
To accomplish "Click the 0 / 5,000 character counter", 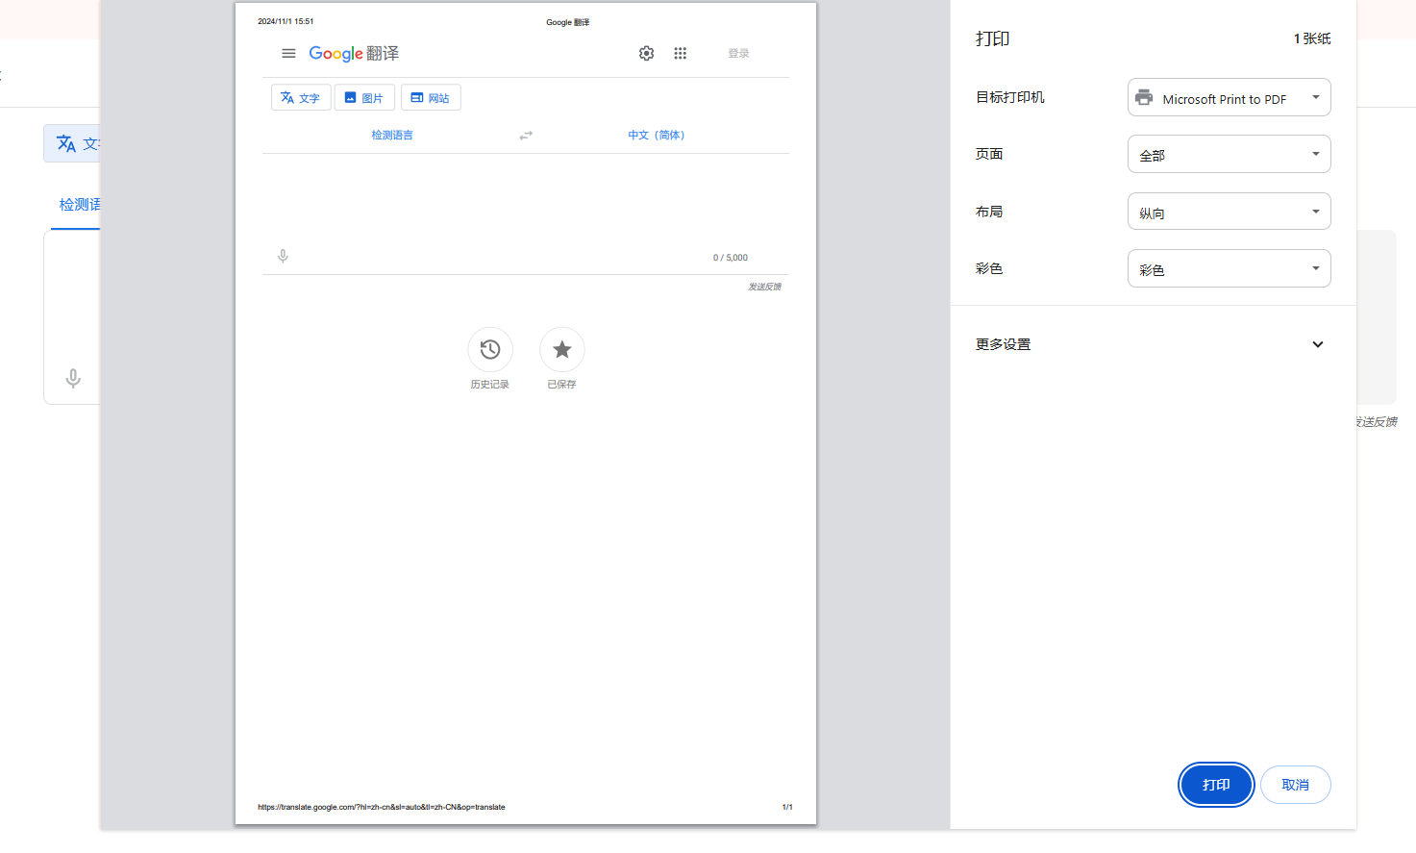I will click(731, 258).
